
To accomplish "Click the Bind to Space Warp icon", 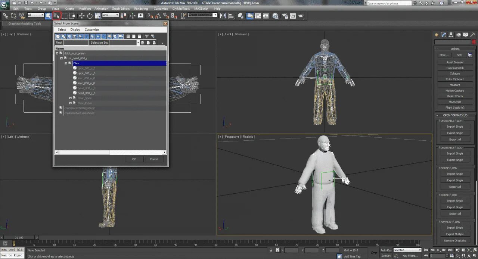I will coord(22,16).
